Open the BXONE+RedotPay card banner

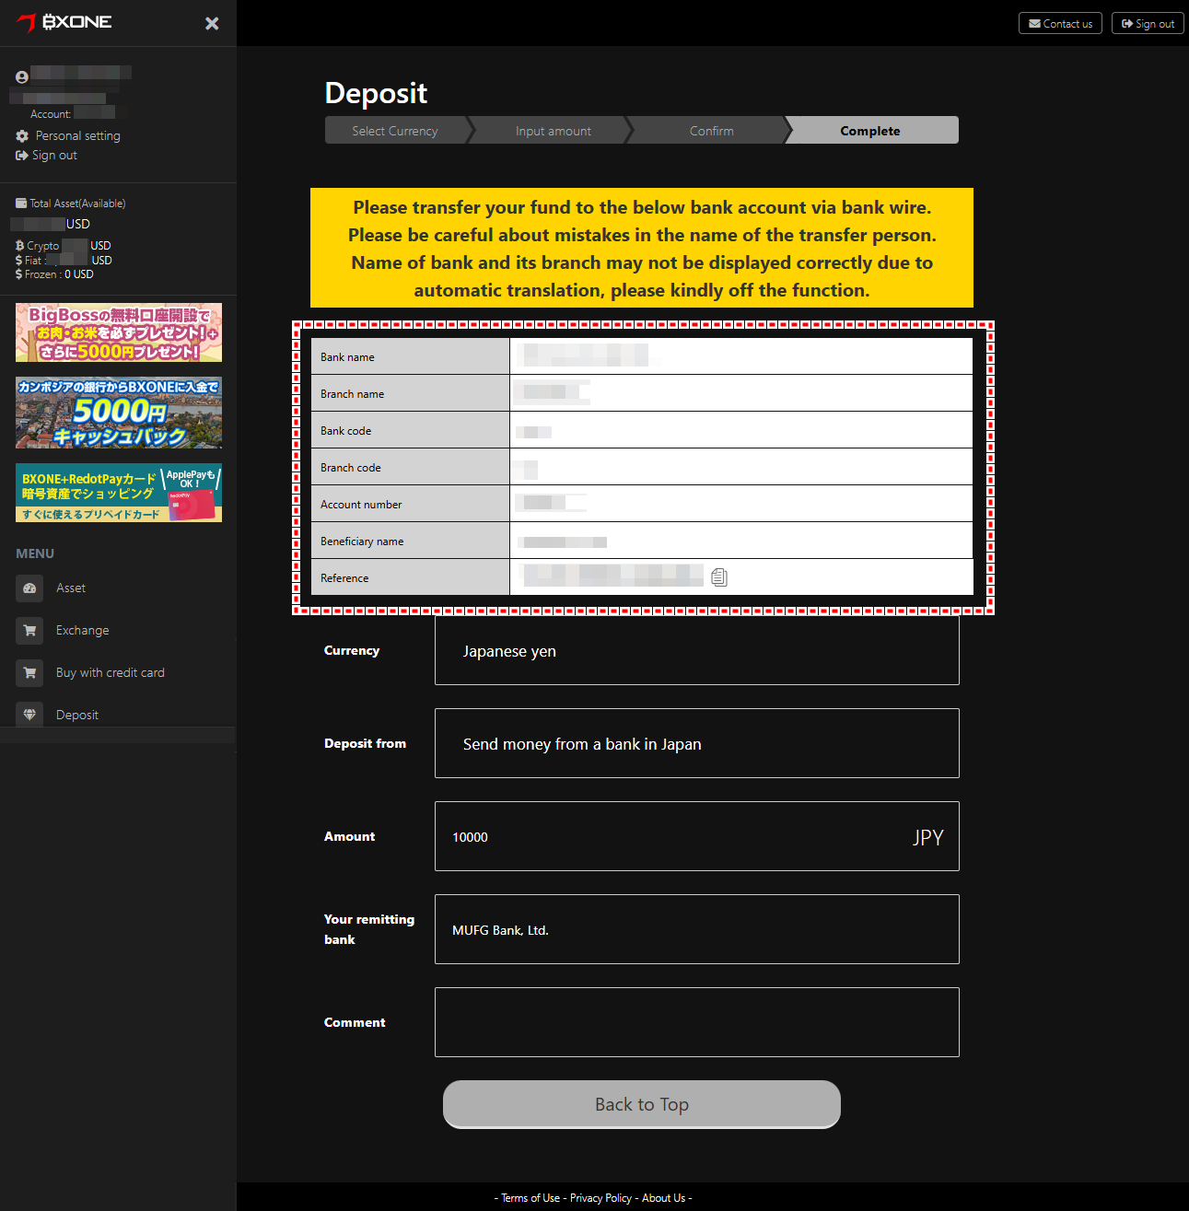pyautogui.click(x=119, y=493)
